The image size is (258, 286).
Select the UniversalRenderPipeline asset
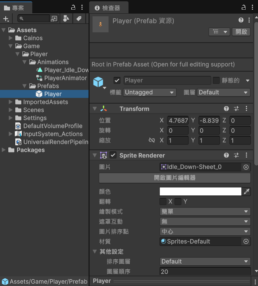pos(44,142)
